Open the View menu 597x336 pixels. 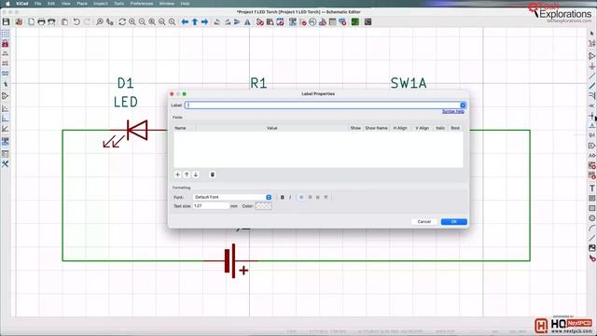coord(66,4)
